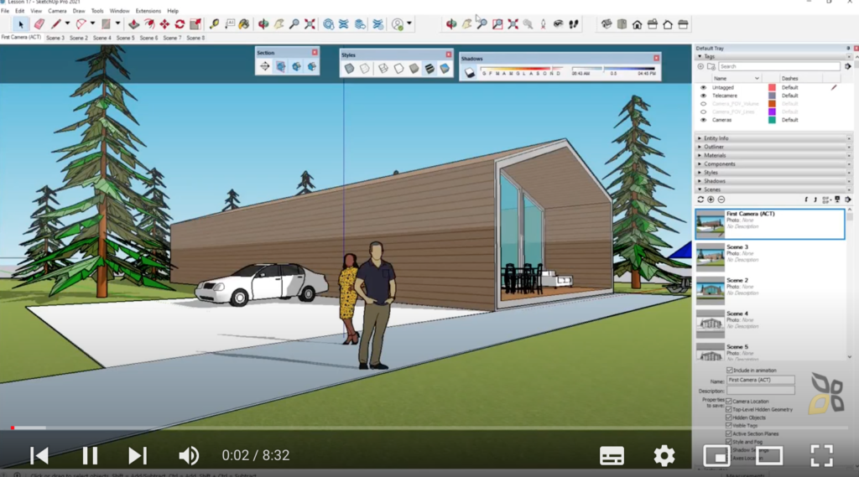Select X-ray style in Styles panel
The width and height of the screenshot is (859, 477).
tap(349, 69)
